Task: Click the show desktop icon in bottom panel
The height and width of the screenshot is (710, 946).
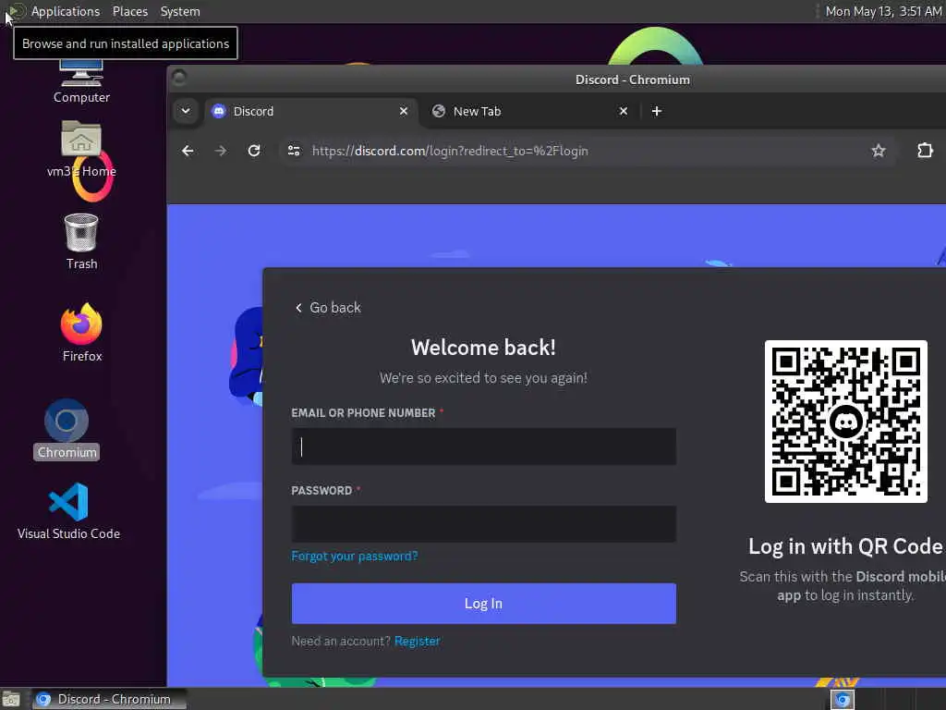Action: (x=11, y=700)
